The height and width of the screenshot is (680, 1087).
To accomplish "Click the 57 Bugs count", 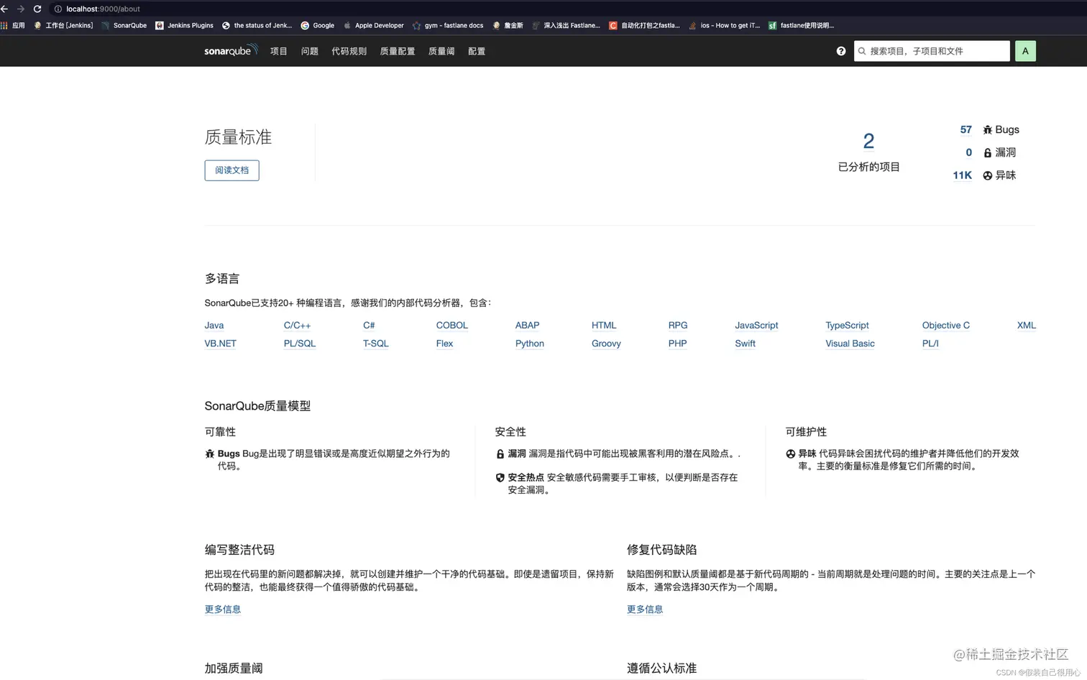I will 966,130.
